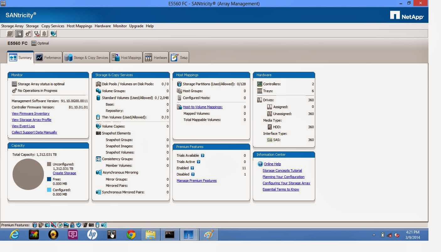Click Create Storage in the Capacity panel

(64, 173)
